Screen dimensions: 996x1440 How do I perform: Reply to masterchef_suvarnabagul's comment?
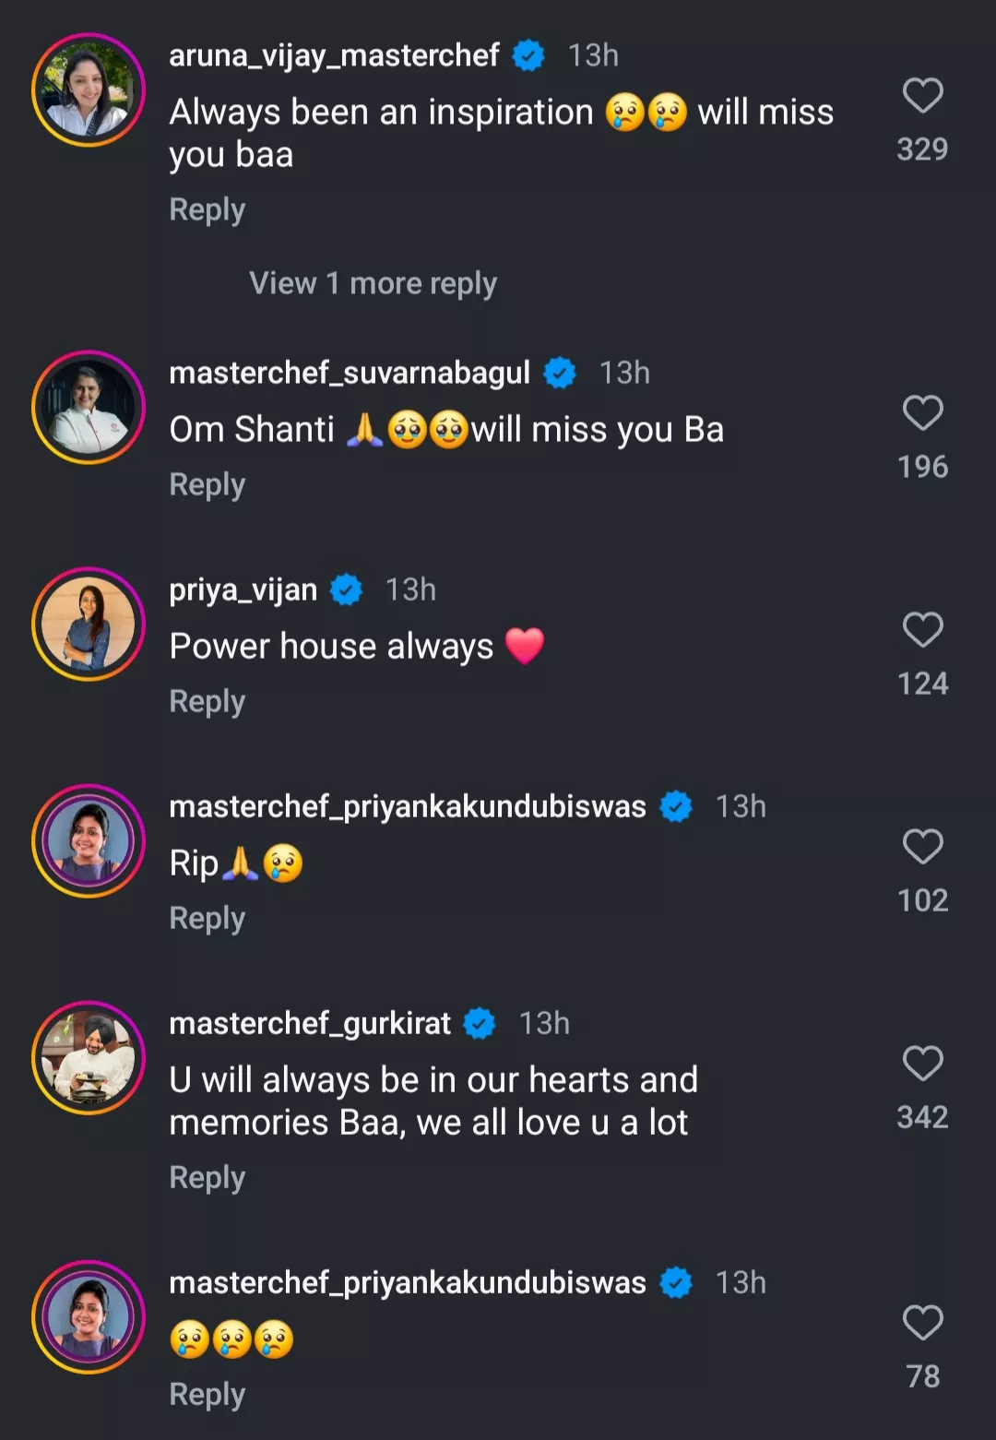tap(207, 484)
